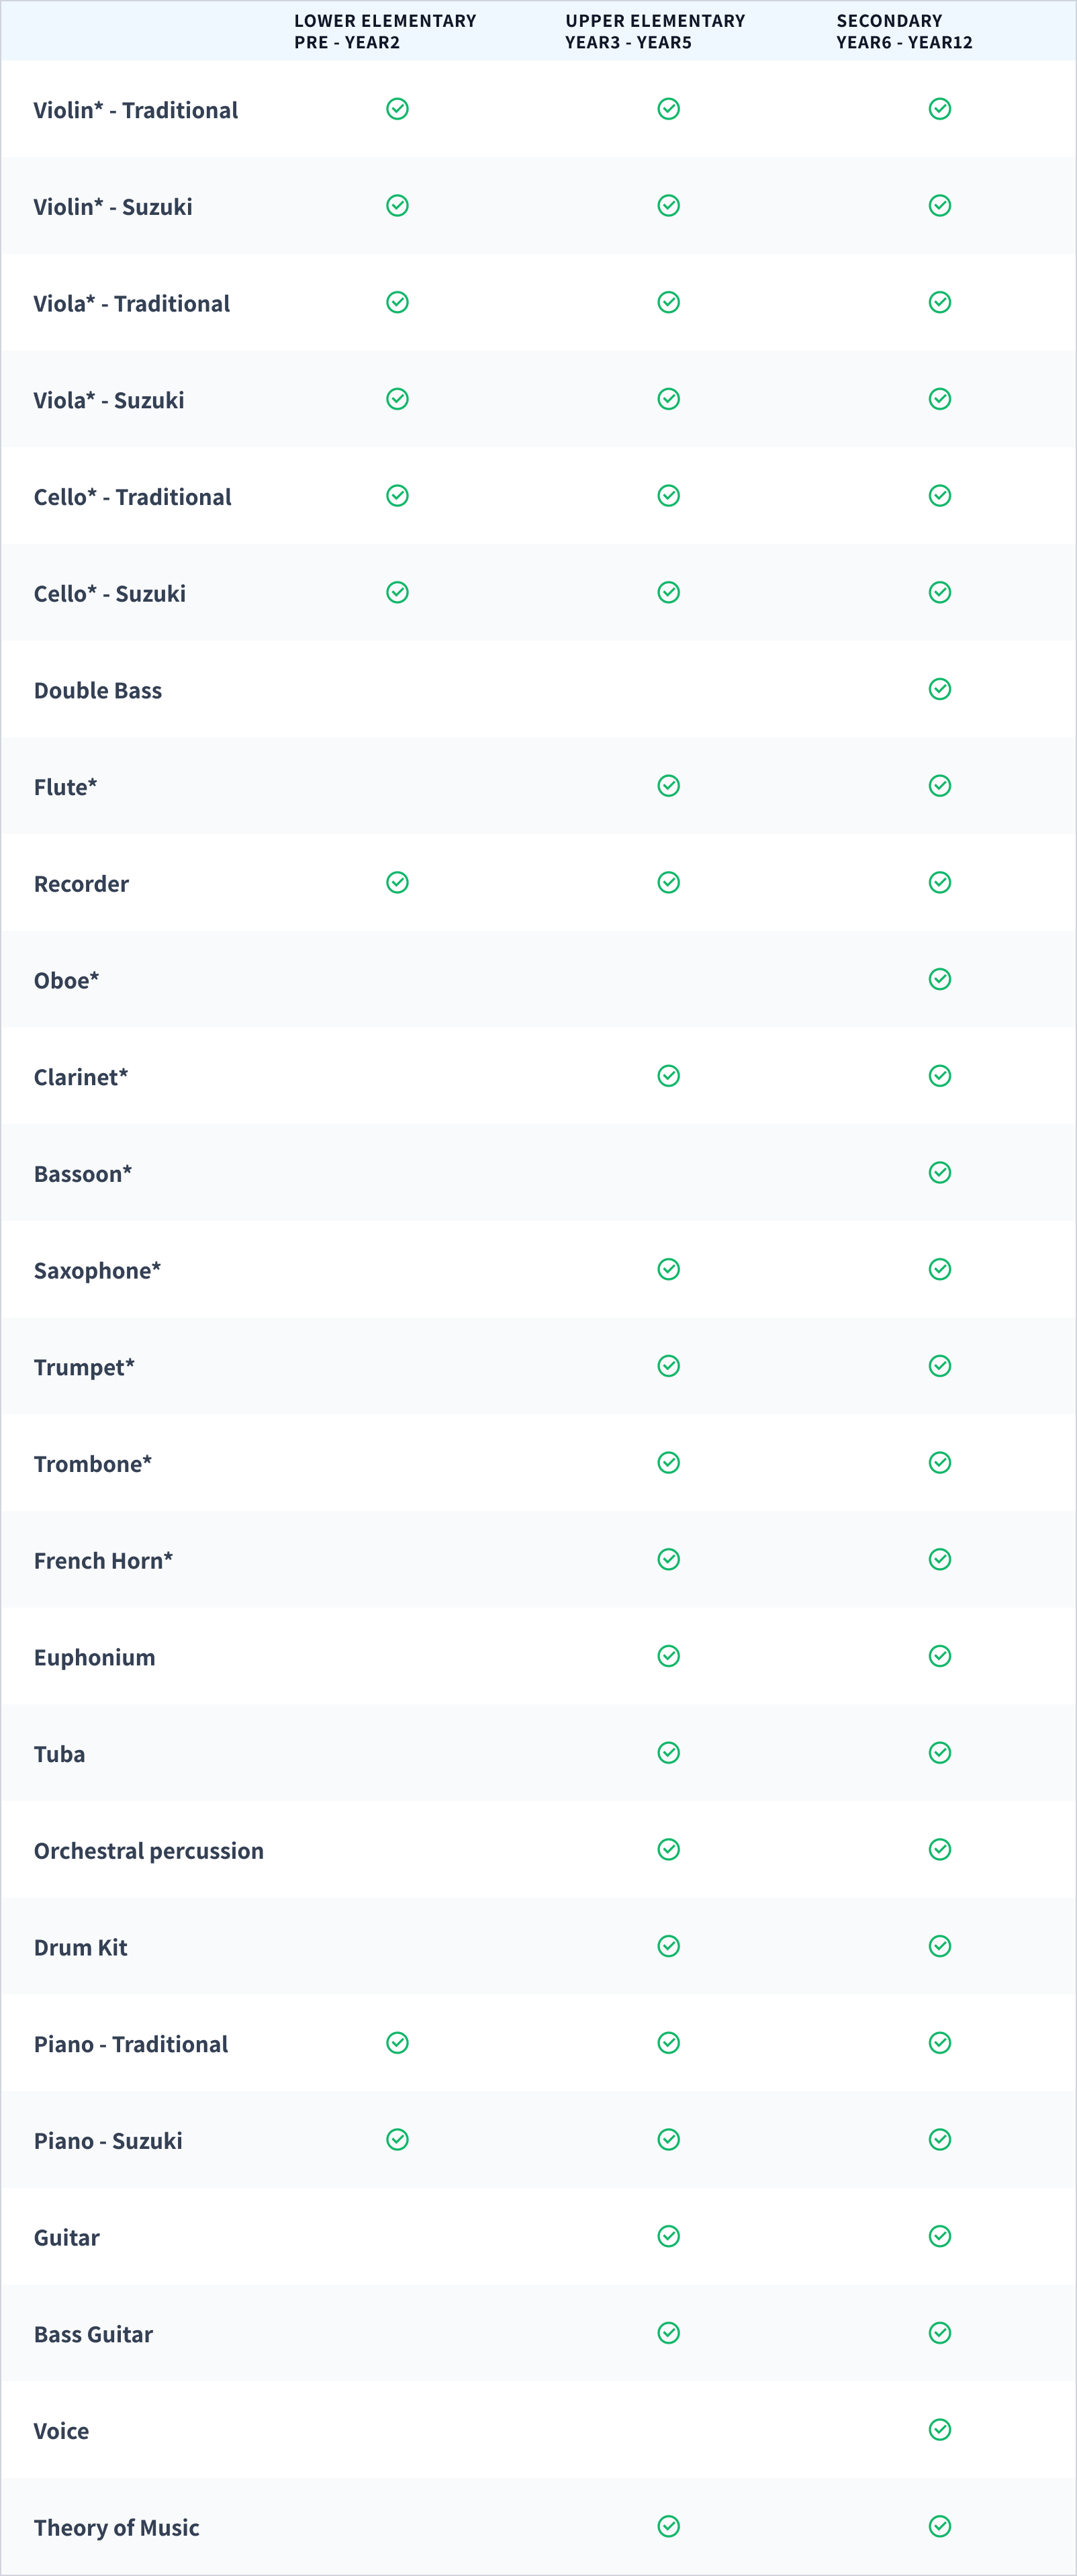1077x2576 pixels.
Task: Click the Lower Elementary checkmark for Recorder
Action: click(x=397, y=882)
